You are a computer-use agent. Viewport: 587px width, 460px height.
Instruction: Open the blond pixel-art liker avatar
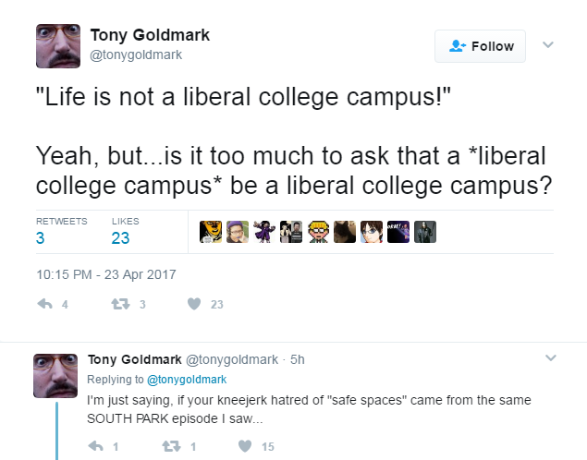318,232
